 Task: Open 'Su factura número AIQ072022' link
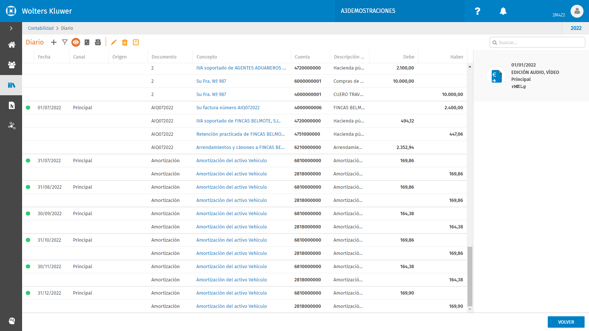click(x=228, y=108)
